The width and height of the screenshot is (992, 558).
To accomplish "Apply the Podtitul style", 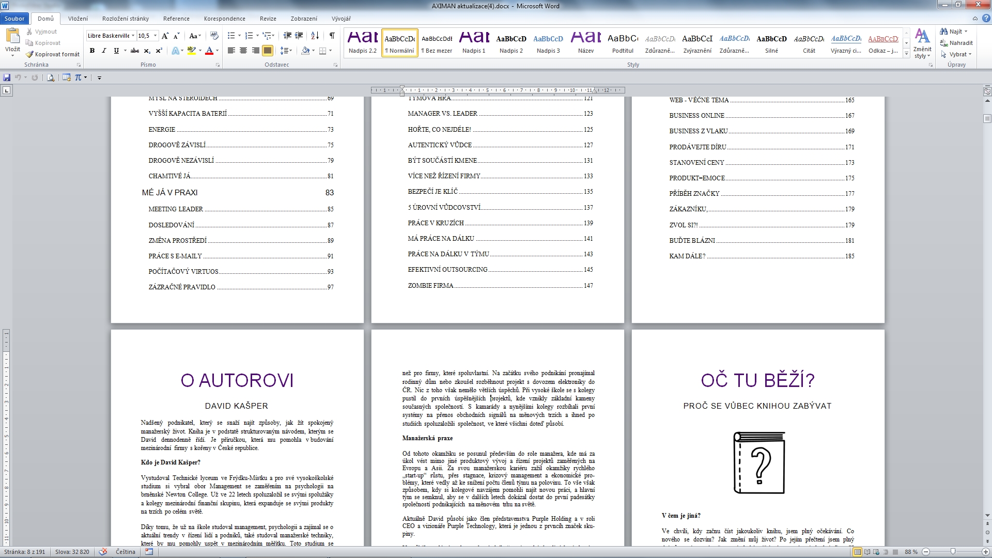I will (623, 43).
